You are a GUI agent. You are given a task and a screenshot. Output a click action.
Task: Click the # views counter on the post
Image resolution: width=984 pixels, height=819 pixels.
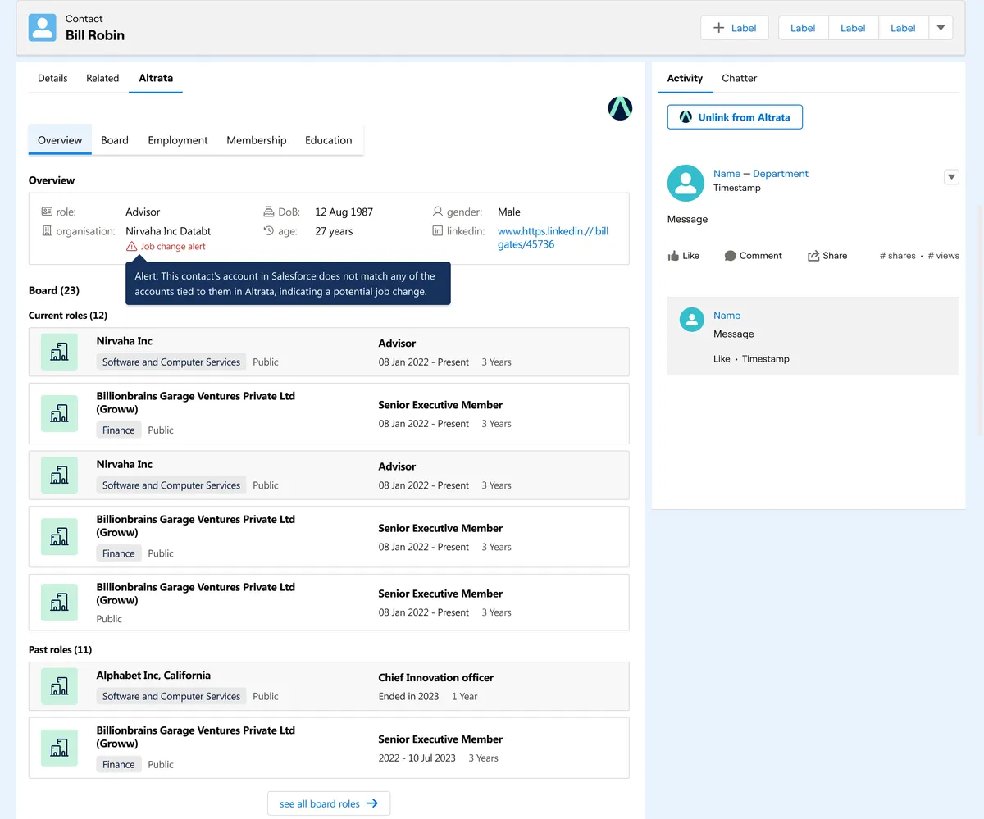tap(943, 256)
